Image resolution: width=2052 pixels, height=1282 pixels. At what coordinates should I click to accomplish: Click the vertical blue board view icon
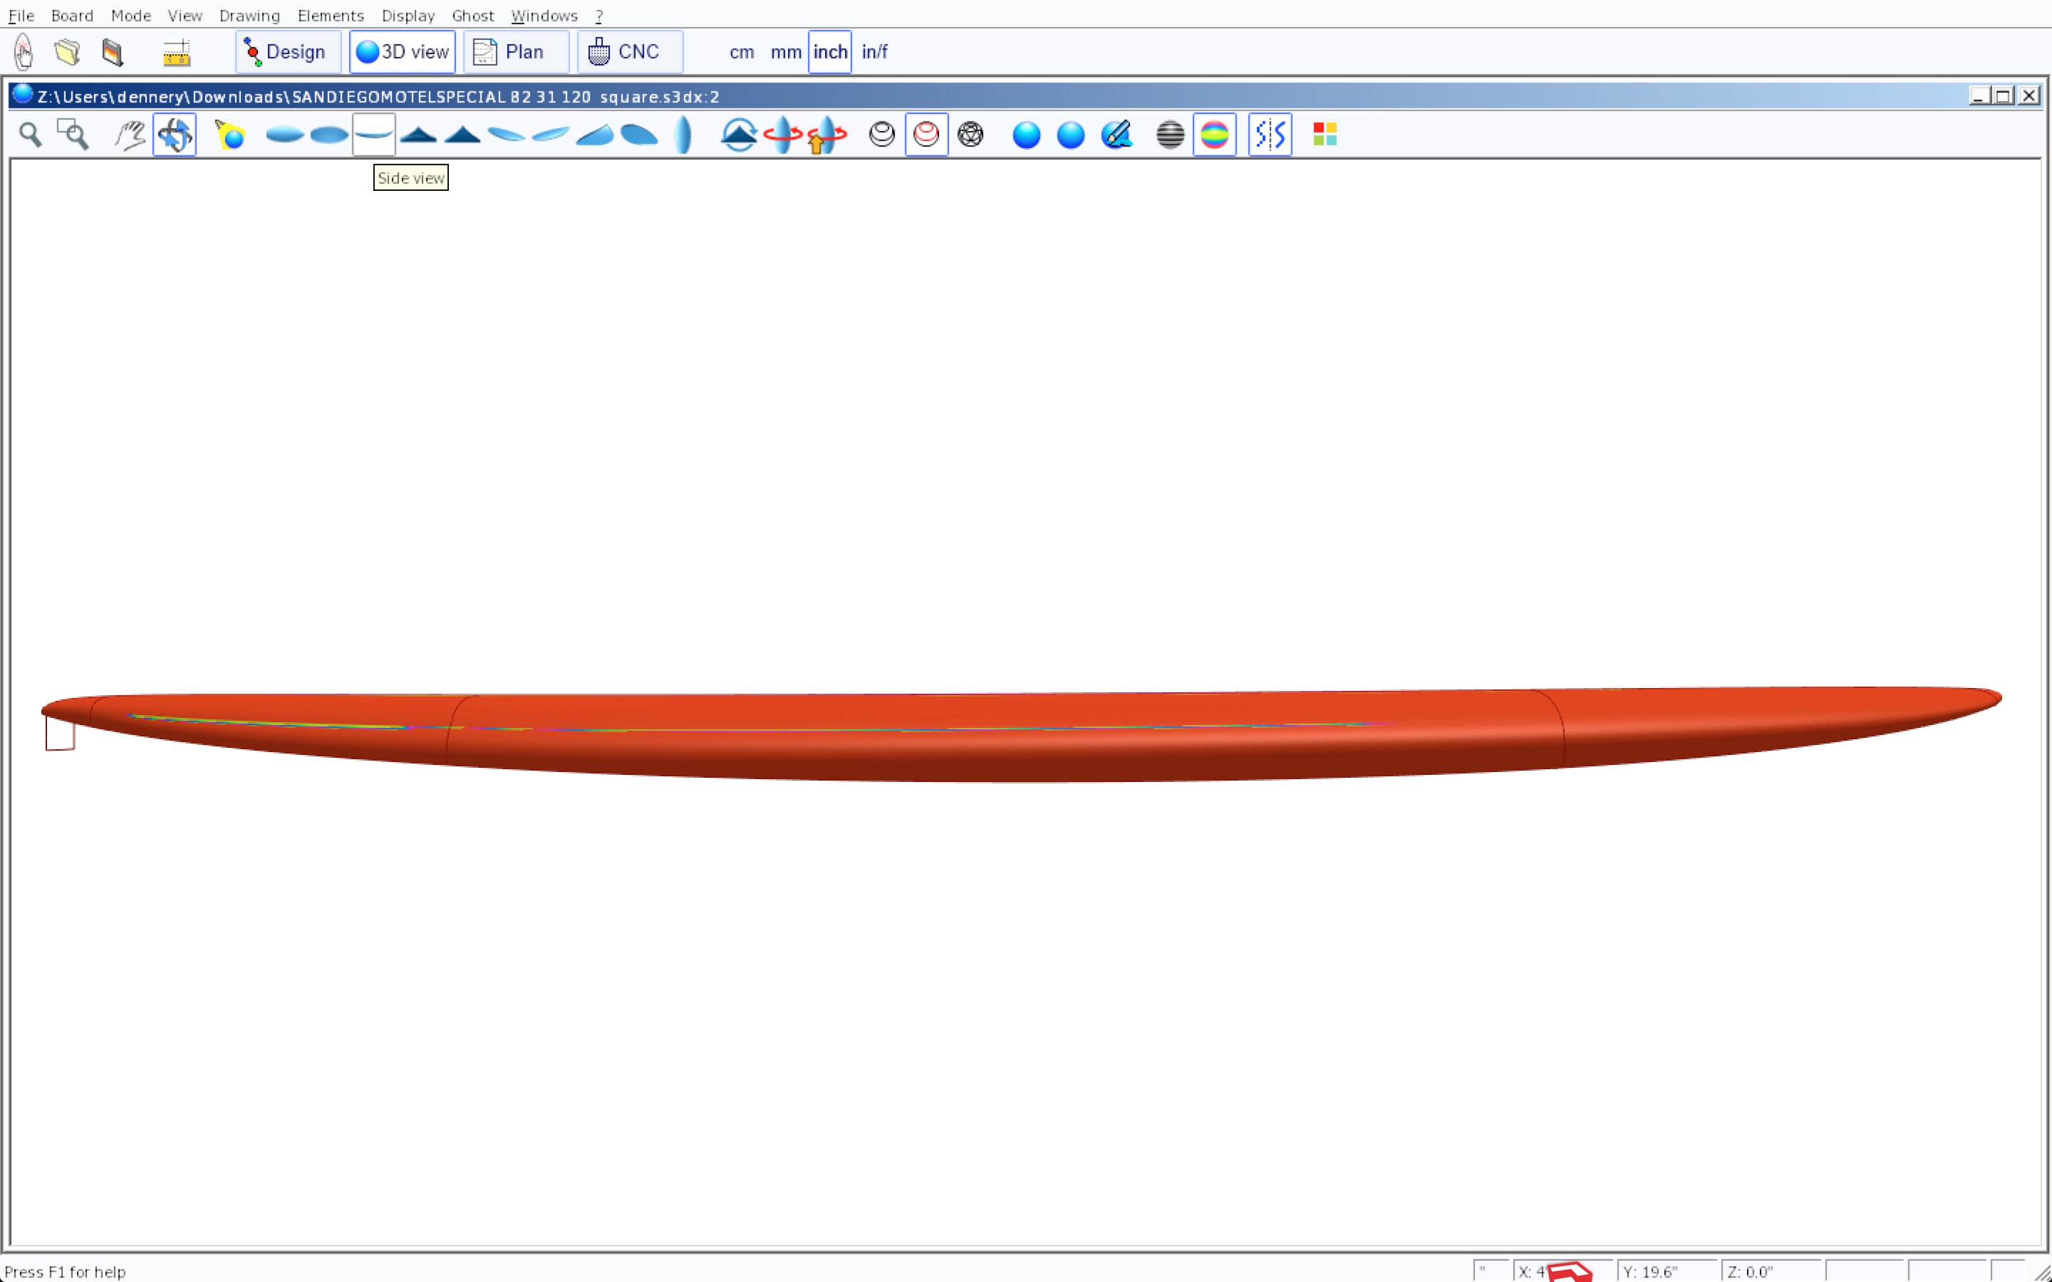[683, 135]
